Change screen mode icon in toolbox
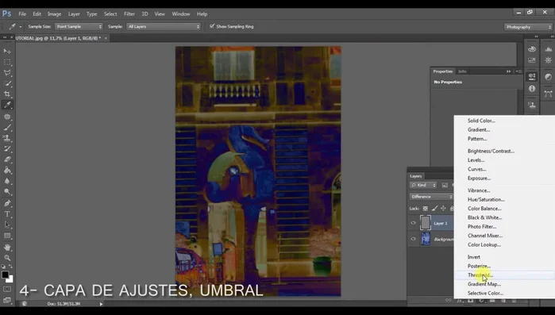Viewport: 555px width, 315px height. tap(6, 300)
